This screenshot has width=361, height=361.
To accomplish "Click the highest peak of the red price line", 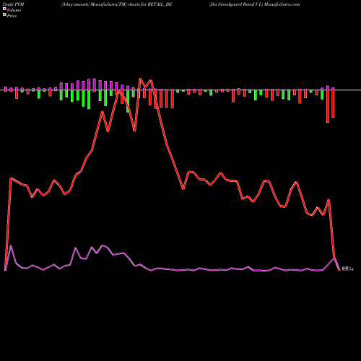I will (x=140, y=79).
